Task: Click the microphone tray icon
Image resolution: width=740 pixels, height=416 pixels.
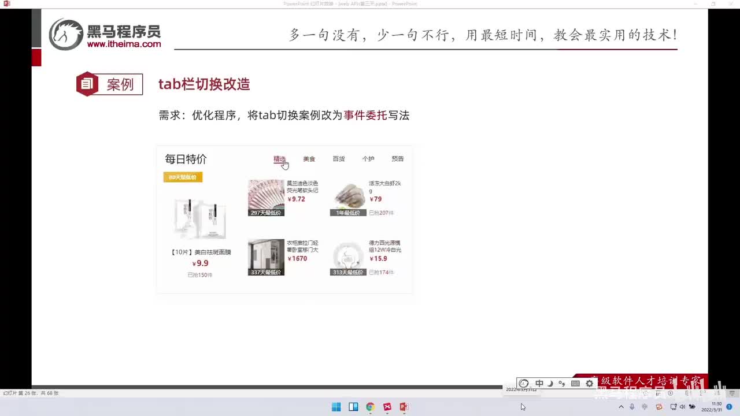Action: click(x=632, y=407)
